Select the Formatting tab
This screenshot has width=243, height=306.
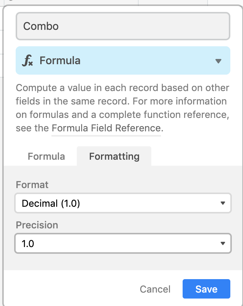pyautogui.click(x=114, y=156)
